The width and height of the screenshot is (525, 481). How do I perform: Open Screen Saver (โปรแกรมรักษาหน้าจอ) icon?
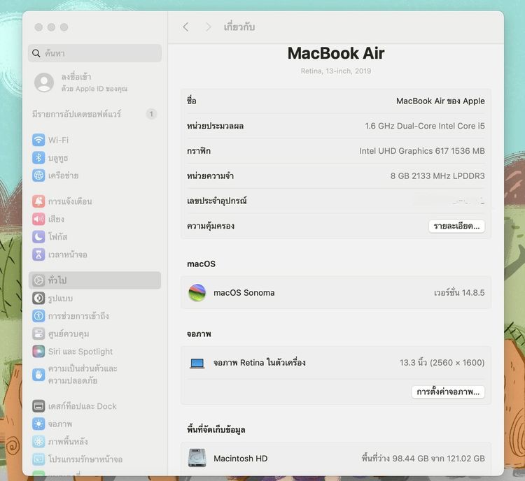38,459
